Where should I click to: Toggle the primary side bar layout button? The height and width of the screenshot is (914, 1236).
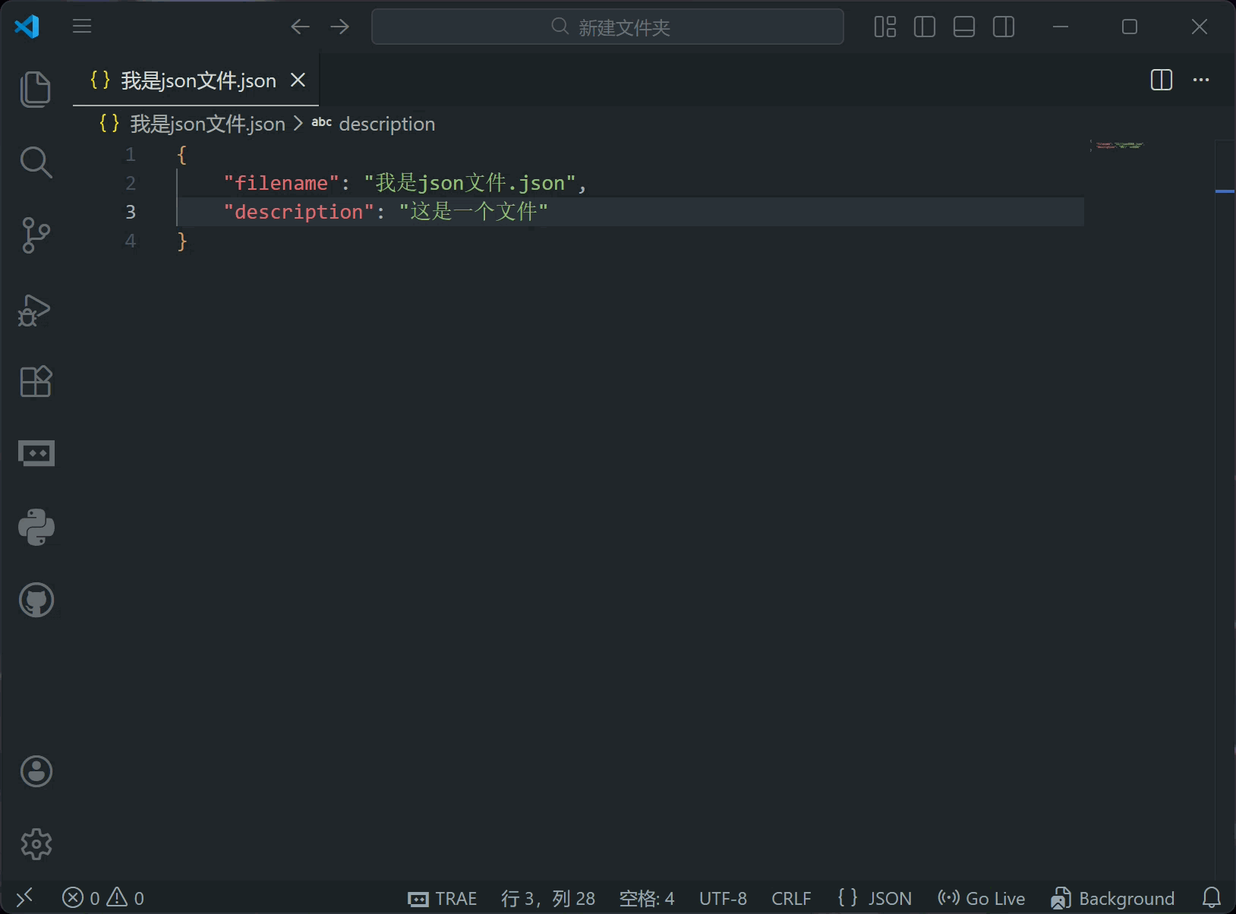click(x=924, y=27)
